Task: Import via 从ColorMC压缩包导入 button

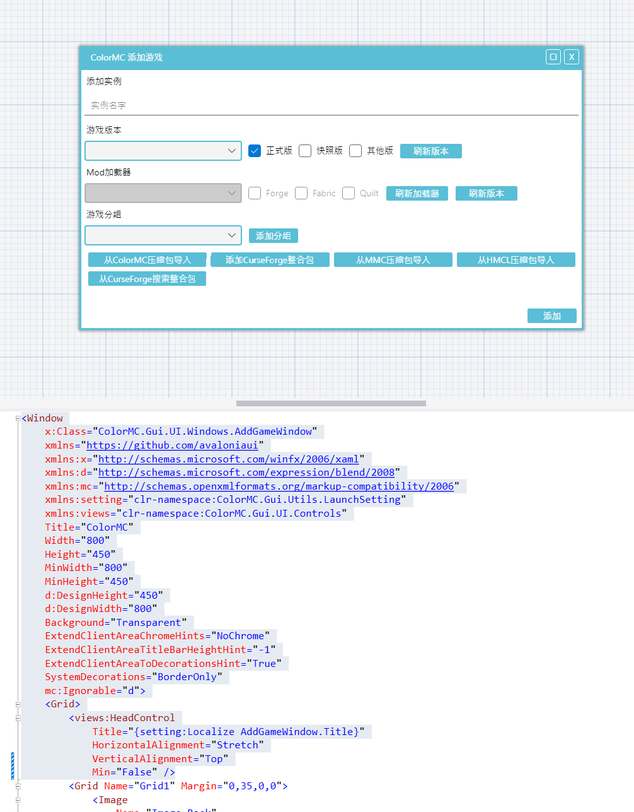Action: [147, 259]
